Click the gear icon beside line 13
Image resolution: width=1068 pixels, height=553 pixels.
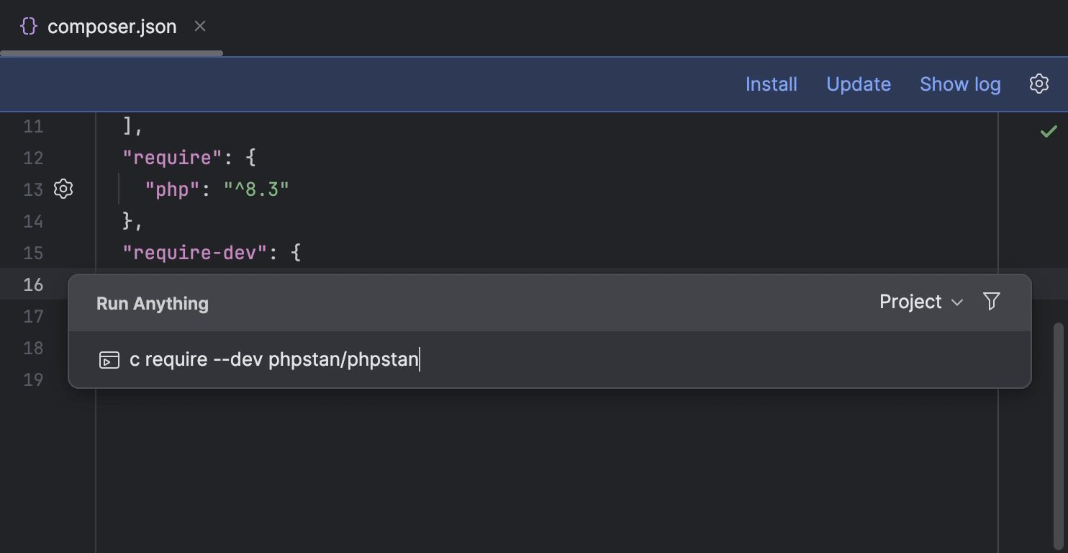(63, 189)
